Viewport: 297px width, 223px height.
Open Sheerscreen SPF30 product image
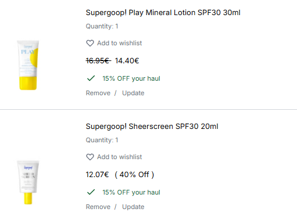click(28, 182)
